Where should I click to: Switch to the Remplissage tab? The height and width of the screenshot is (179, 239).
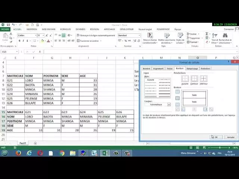click(192, 69)
